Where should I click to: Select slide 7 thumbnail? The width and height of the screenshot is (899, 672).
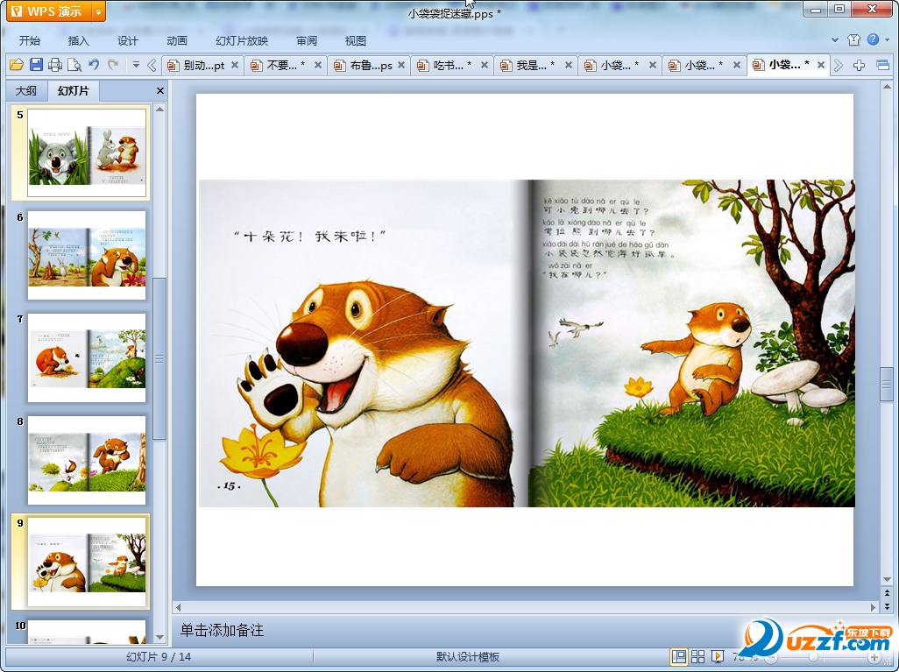87,357
